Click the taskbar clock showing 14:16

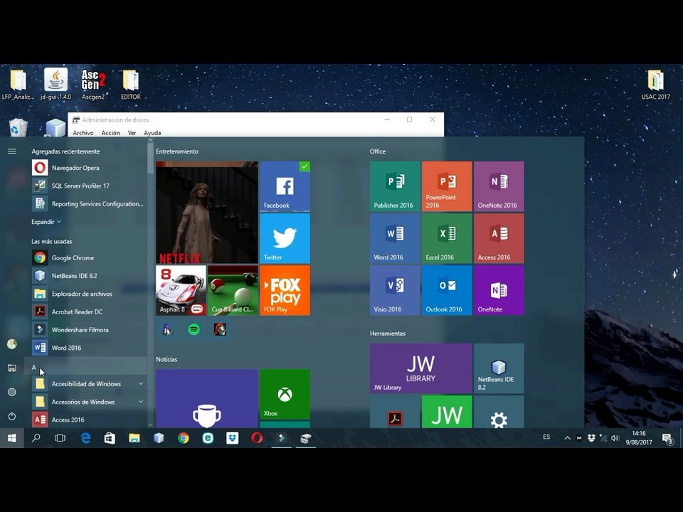click(x=639, y=438)
